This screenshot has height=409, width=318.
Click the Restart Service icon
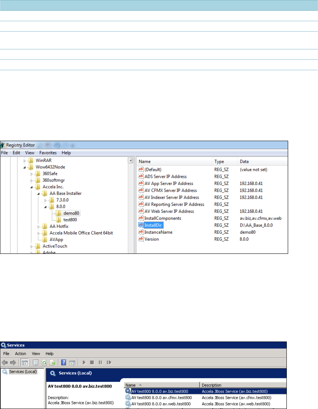click(x=109, y=363)
